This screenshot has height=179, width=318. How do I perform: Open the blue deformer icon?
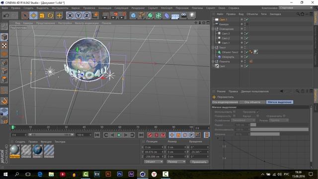click(167, 15)
